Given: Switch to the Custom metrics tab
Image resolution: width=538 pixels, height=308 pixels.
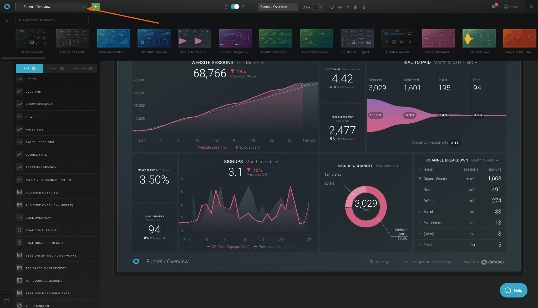Looking at the screenshot, I should [56, 68].
